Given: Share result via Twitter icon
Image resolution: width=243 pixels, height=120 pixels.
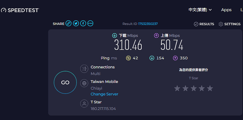Looking at the screenshot, I should (x=76, y=24).
